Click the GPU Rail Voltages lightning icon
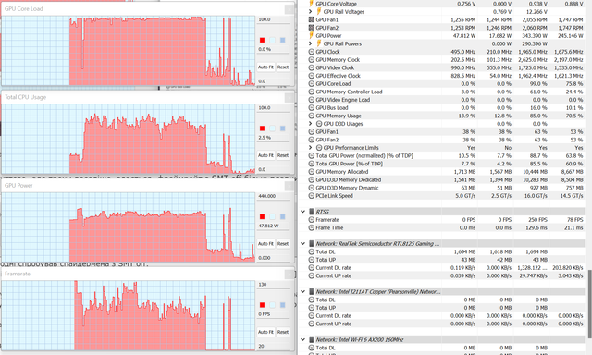592x355 pixels. pyautogui.click(x=318, y=12)
